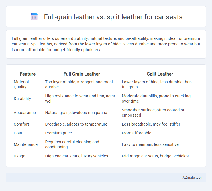Click 'Breathable, adapts to temperature' cell

click(x=82, y=124)
